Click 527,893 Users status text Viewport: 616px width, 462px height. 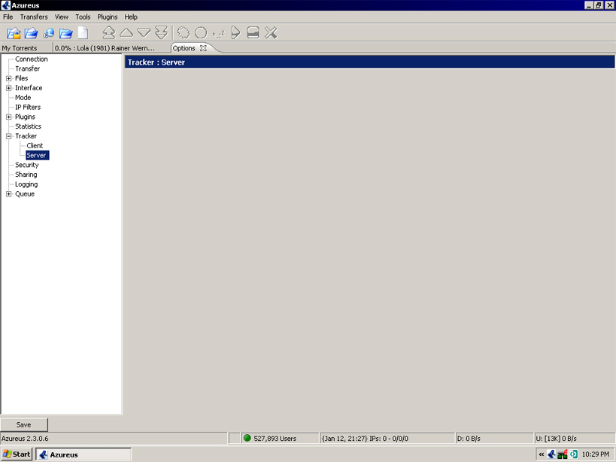[x=275, y=439]
